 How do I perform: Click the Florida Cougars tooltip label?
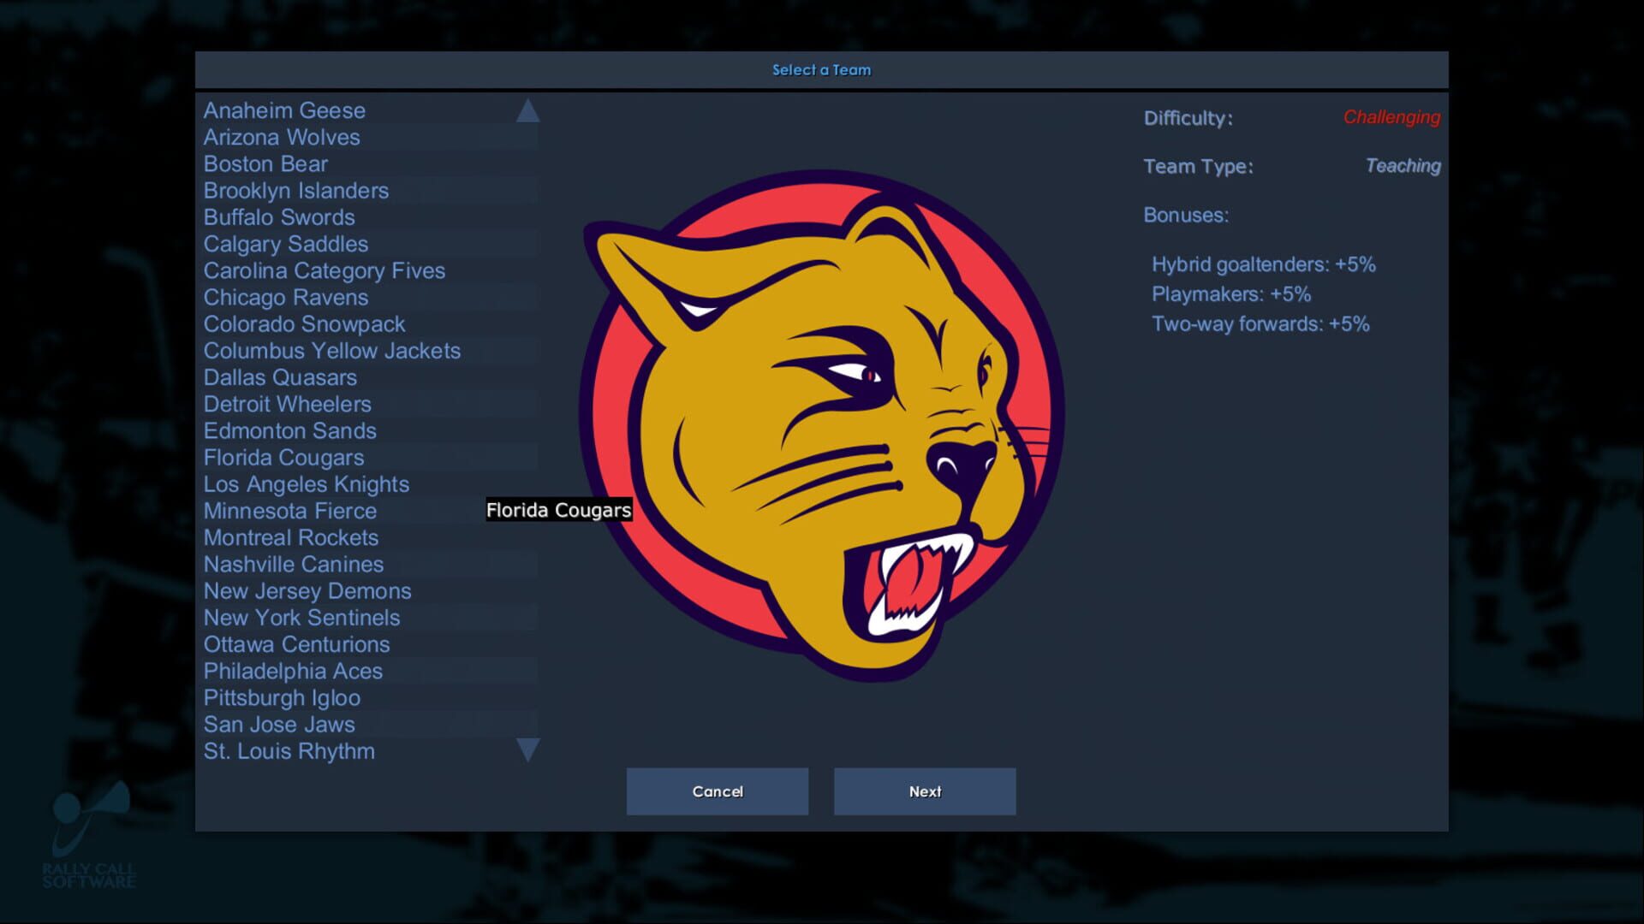pyautogui.click(x=558, y=510)
